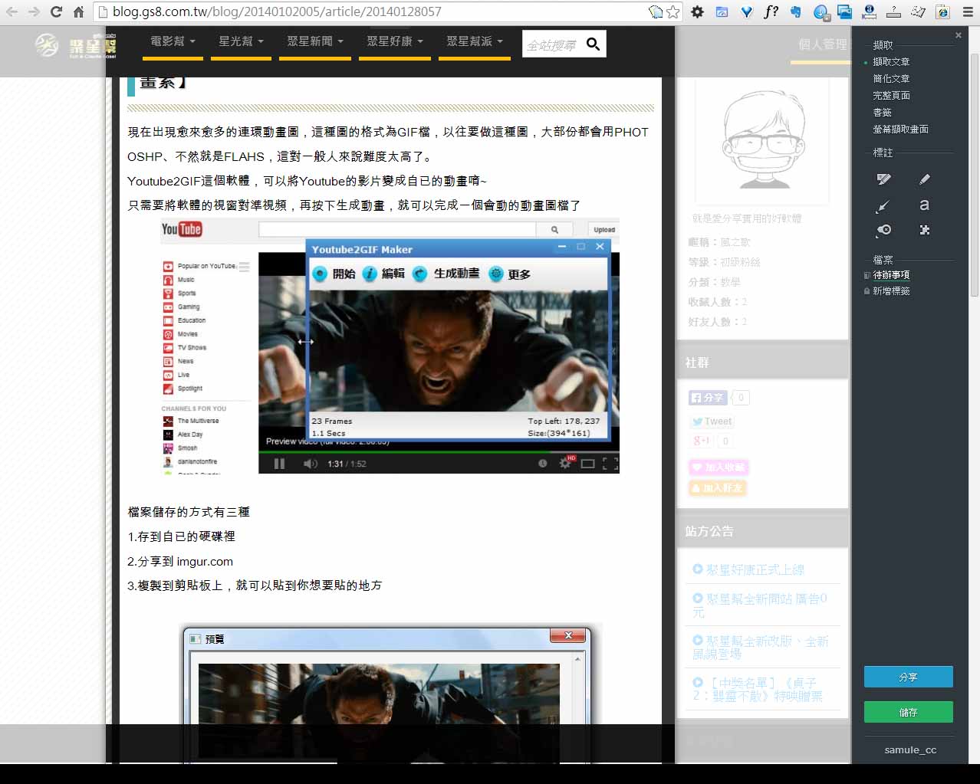
Task: Choose 簡化文章 clip mode
Action: [x=891, y=79]
